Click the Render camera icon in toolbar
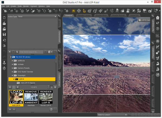This screenshot has height=118, width=162. click(150, 11)
